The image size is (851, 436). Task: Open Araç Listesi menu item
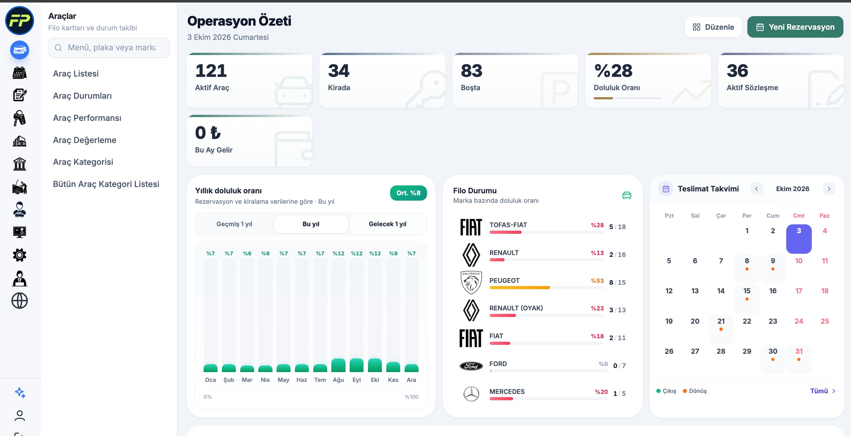pyautogui.click(x=76, y=73)
